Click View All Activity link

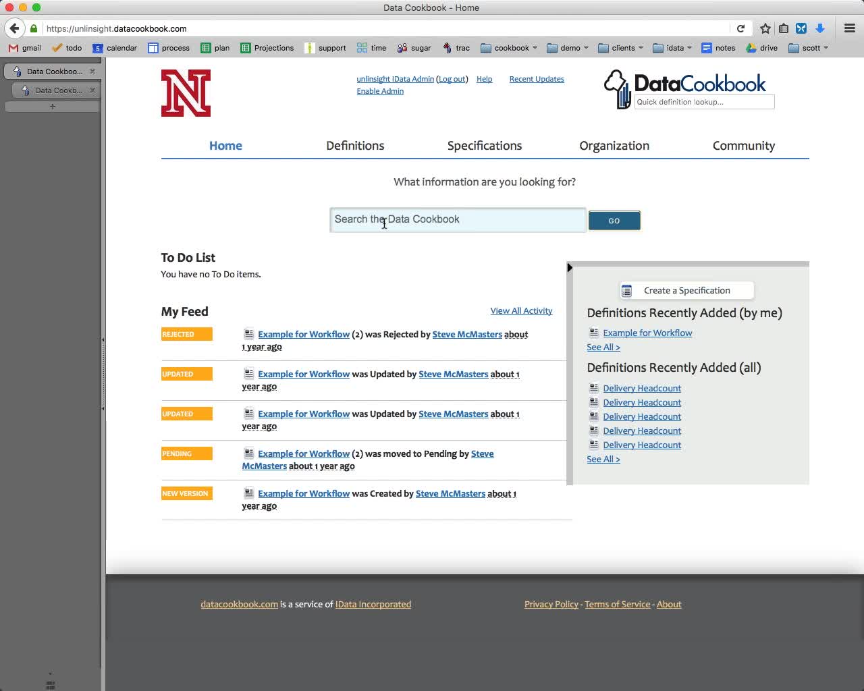click(x=521, y=310)
